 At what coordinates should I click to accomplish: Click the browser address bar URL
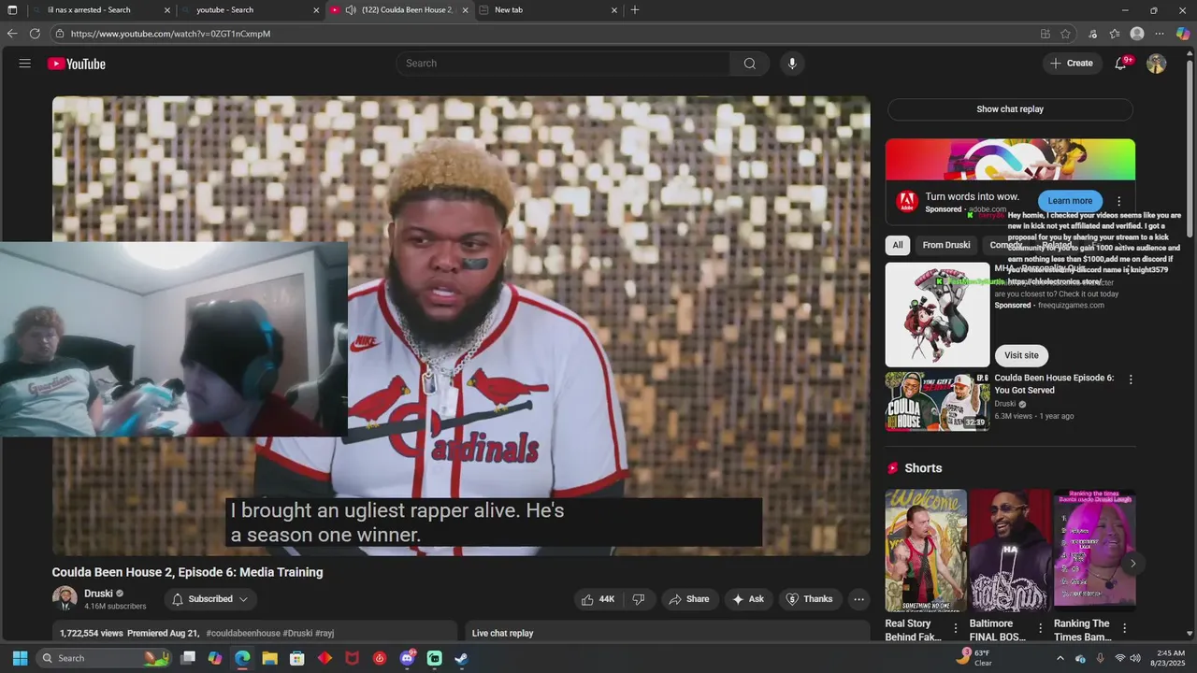170,34
